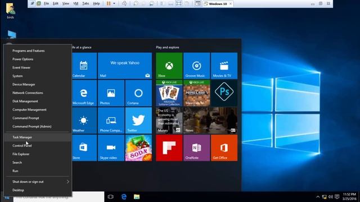Click the taskbar clock 11:52 PM
360x202 pixels.
tap(350, 196)
